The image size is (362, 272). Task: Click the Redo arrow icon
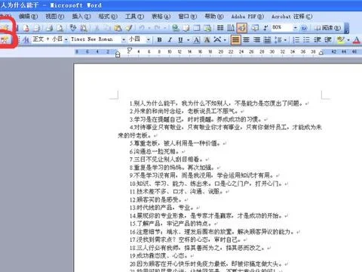158,28
